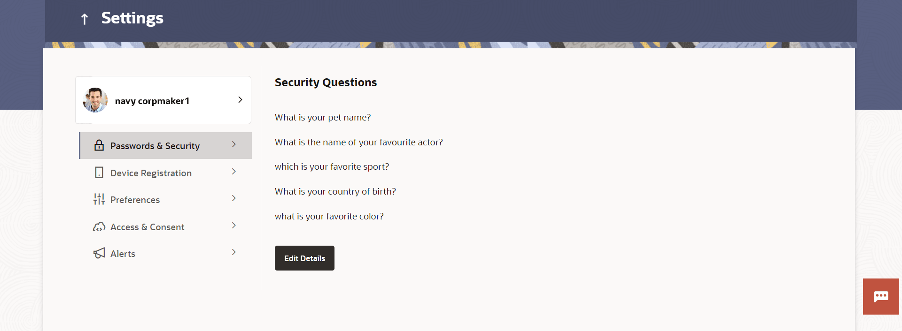902x331 pixels.
Task: Click the navy corpmaker1 profile photo
Action: tap(95, 100)
